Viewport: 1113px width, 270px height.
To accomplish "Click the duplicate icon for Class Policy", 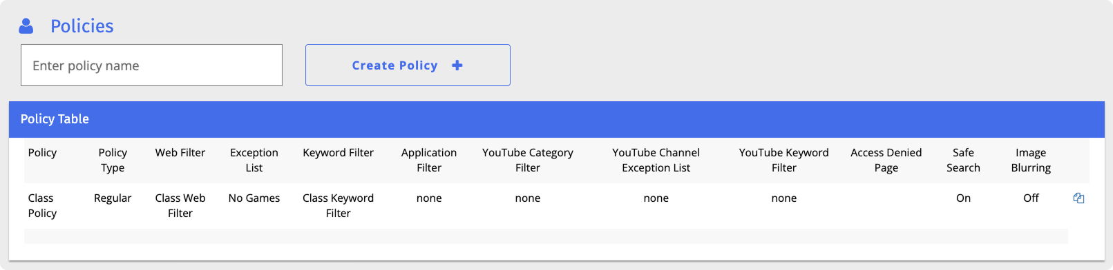I will coord(1078,198).
